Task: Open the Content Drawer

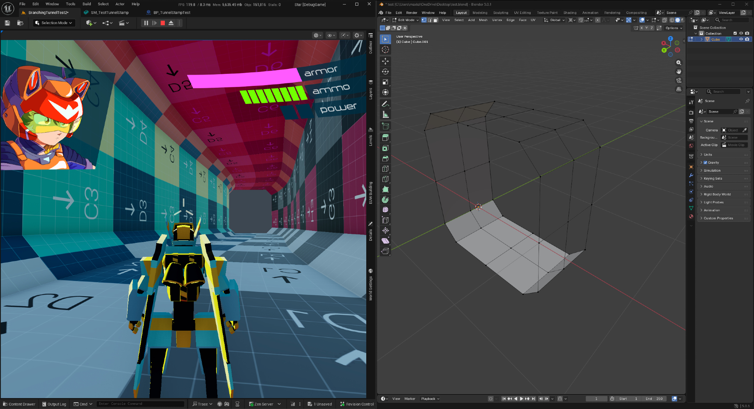Action: pyautogui.click(x=19, y=404)
